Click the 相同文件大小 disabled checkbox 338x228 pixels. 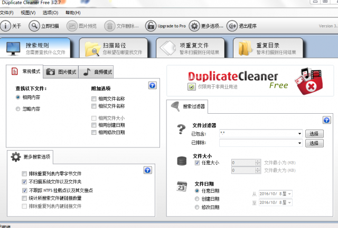94,118
